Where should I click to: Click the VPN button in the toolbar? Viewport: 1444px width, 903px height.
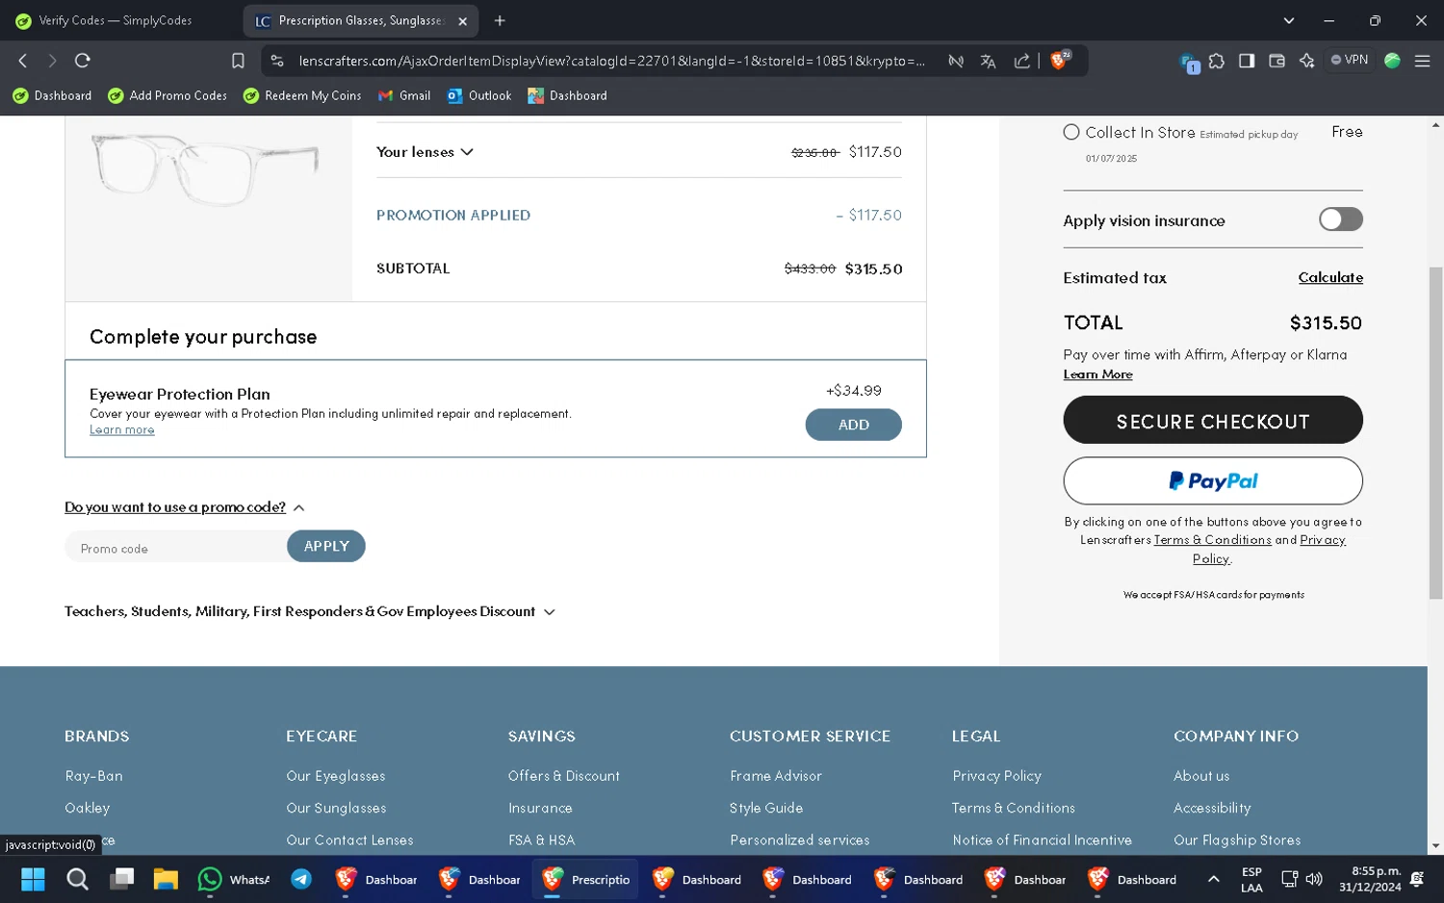tap(1349, 60)
